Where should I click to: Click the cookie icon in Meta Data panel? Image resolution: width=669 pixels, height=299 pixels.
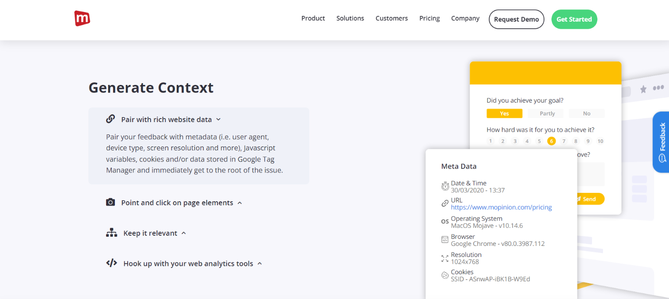click(445, 276)
